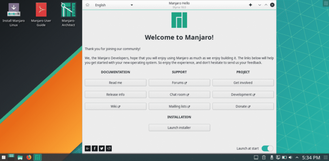Open the Development external link
The width and height of the screenshot is (329, 161).
click(x=243, y=94)
